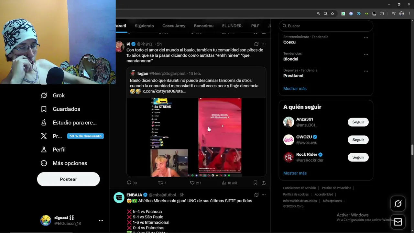This screenshot has height=233, width=414.
Task: Open Condiciones de Servicio link
Action: (x=300, y=188)
